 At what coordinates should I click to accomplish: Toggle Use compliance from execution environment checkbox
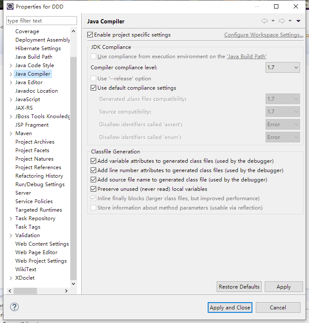click(94, 57)
